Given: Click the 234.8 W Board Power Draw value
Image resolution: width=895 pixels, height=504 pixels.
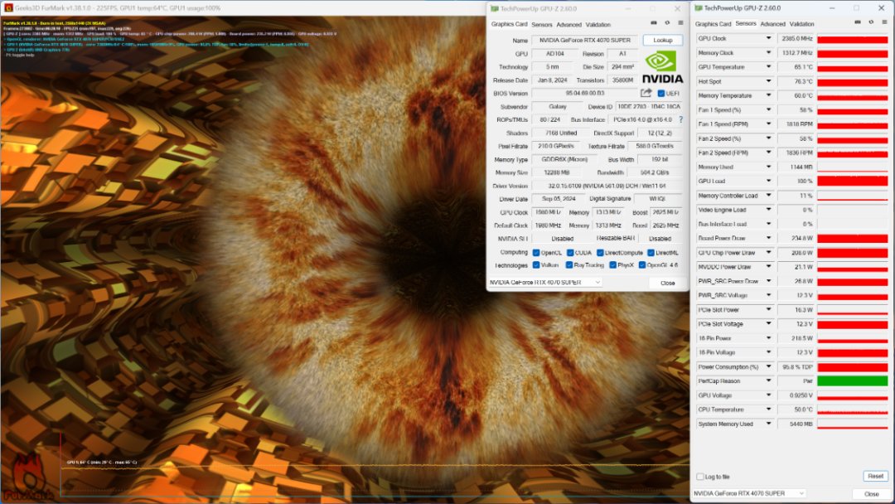Looking at the screenshot, I should [796, 238].
